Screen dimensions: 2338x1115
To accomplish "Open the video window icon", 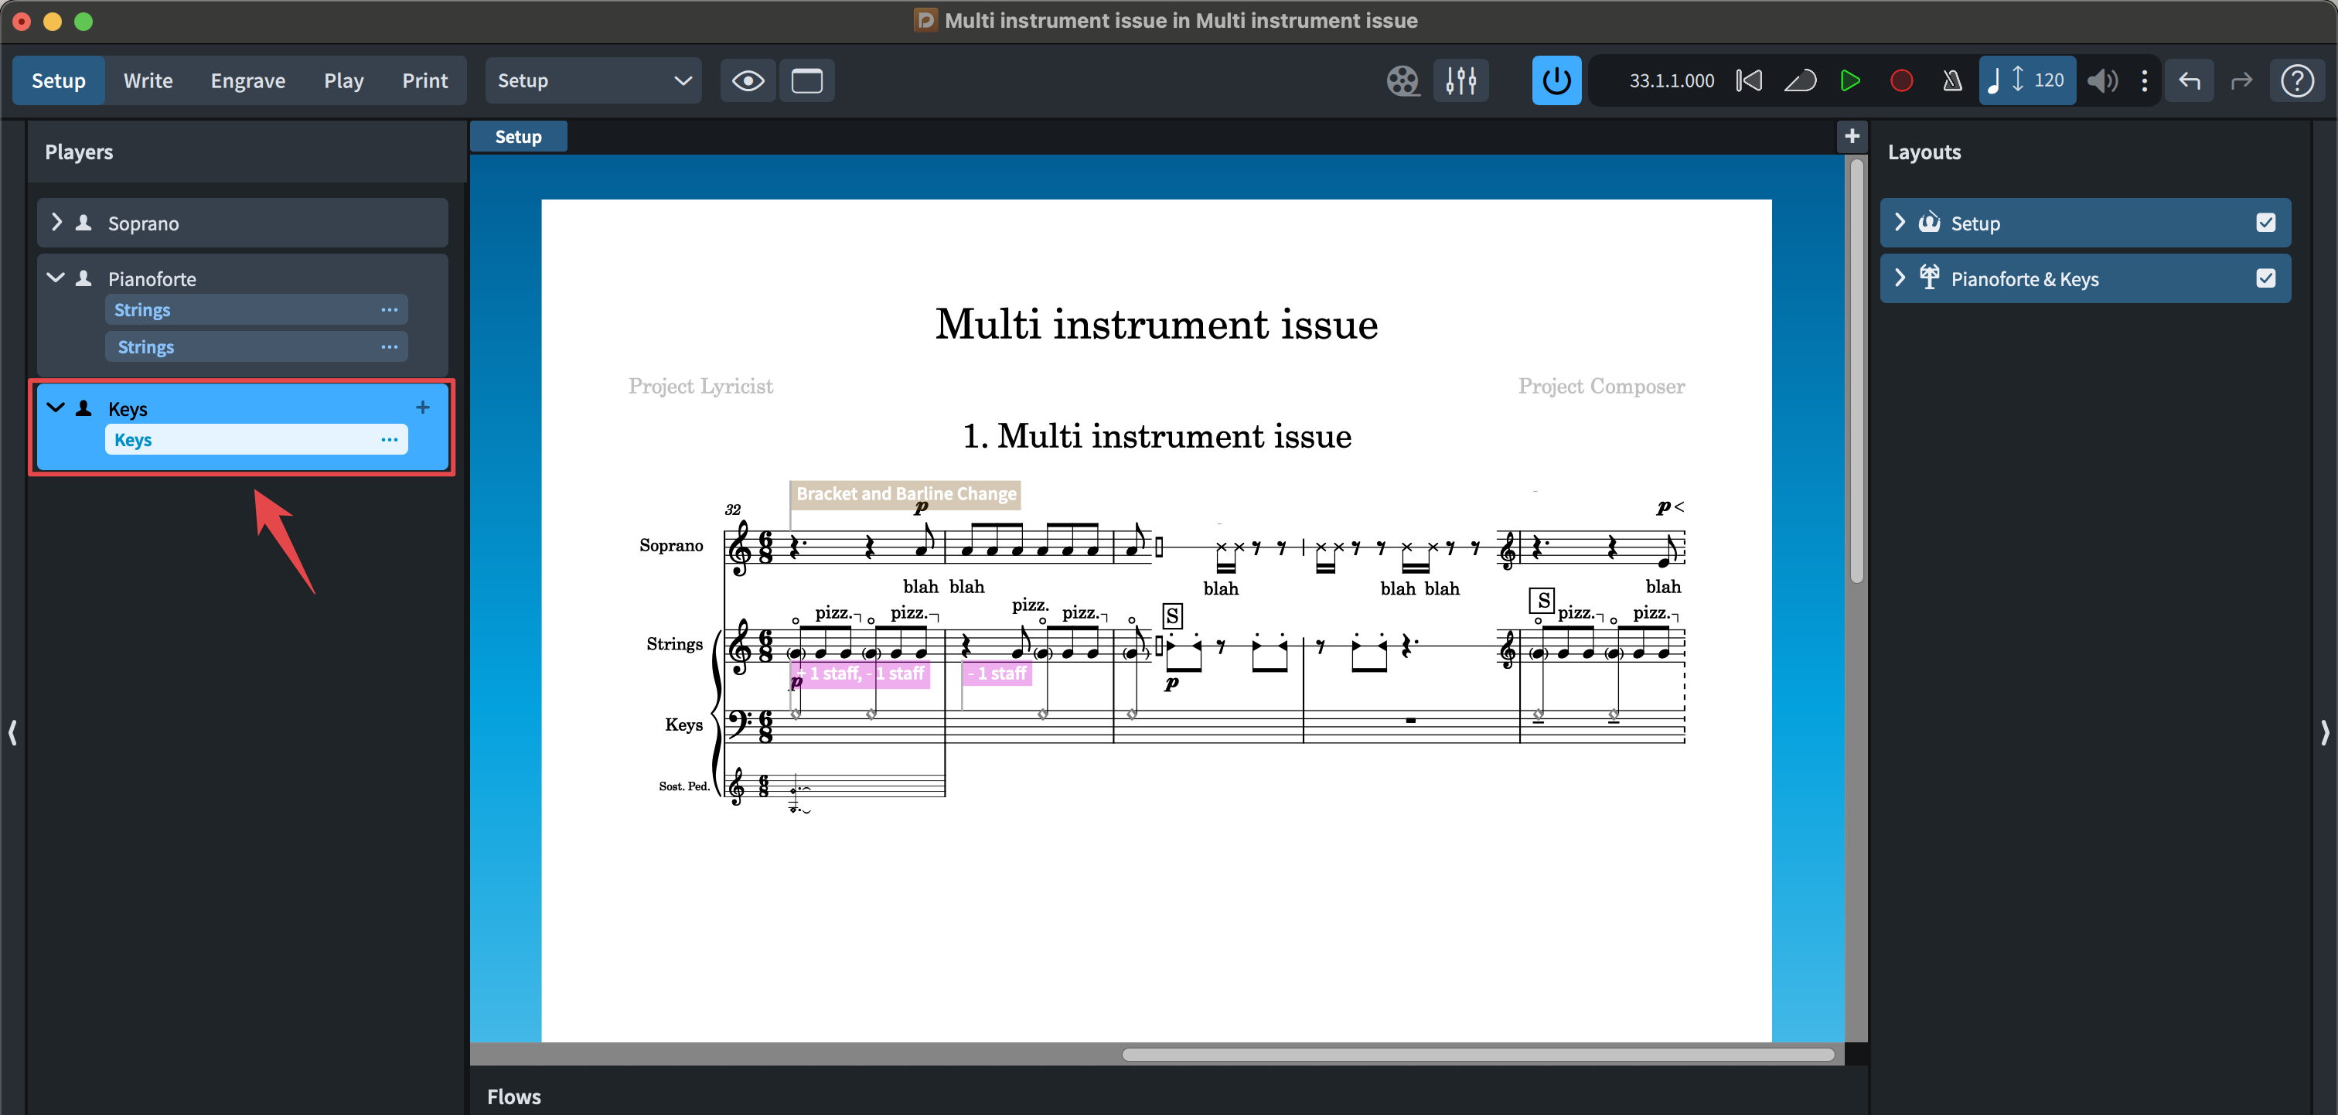I will coord(1402,81).
